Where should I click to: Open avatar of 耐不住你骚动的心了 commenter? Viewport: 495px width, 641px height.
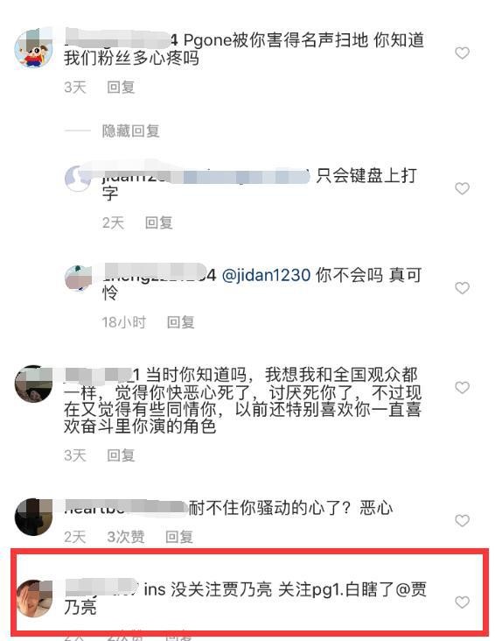click(x=33, y=517)
